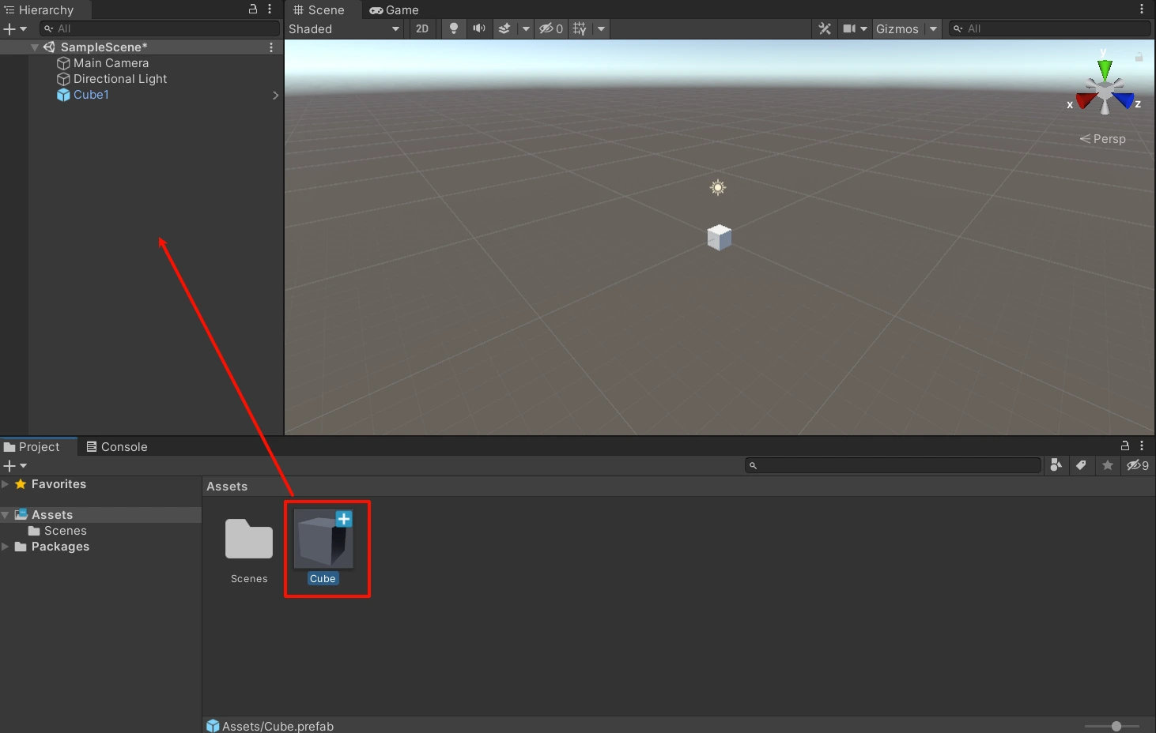The height and width of the screenshot is (733, 1156).
Task: Toggle scene lighting with the lightbulb icon
Action: pos(454,28)
